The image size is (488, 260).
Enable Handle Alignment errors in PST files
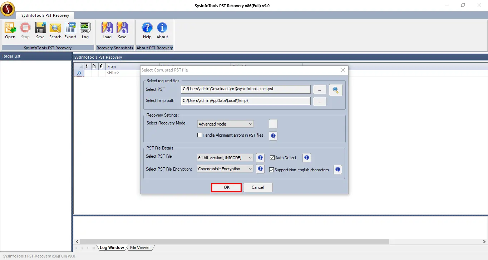pyautogui.click(x=200, y=135)
